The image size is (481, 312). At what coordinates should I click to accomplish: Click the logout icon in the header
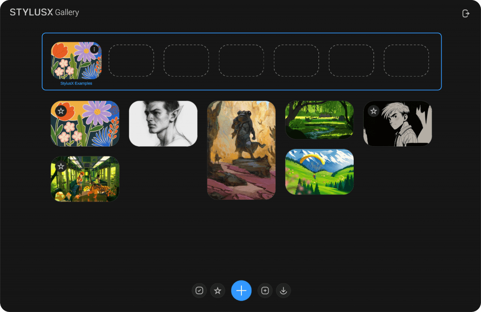[x=465, y=14]
